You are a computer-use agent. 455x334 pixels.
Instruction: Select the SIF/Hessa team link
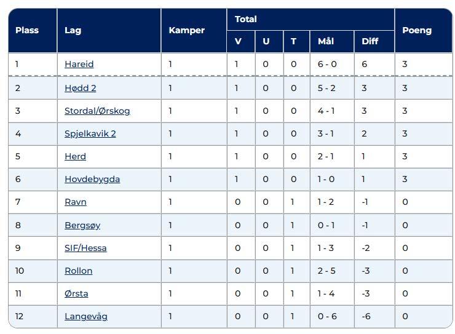pyautogui.click(x=85, y=248)
